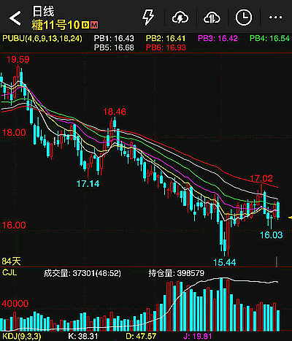Tap the red M badge by the contract name
Viewport: 292px width, 341px height.
[x=94, y=25]
